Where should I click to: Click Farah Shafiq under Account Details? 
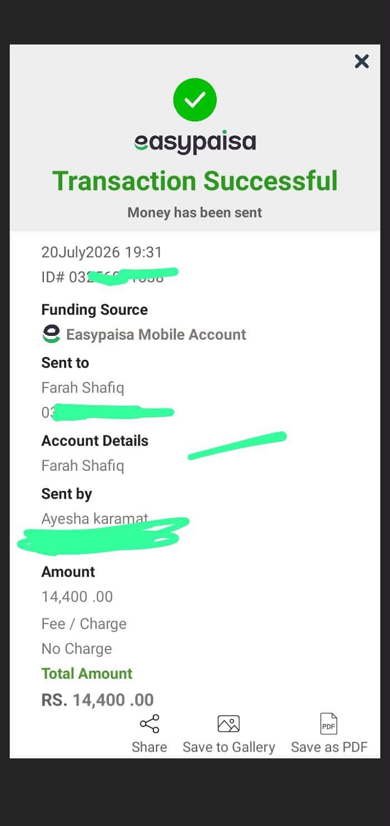coord(83,466)
